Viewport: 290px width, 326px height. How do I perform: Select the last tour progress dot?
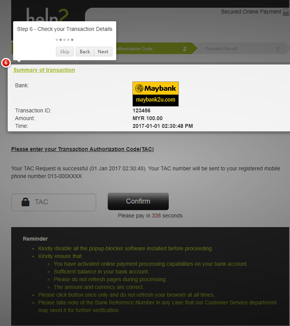(x=72, y=40)
